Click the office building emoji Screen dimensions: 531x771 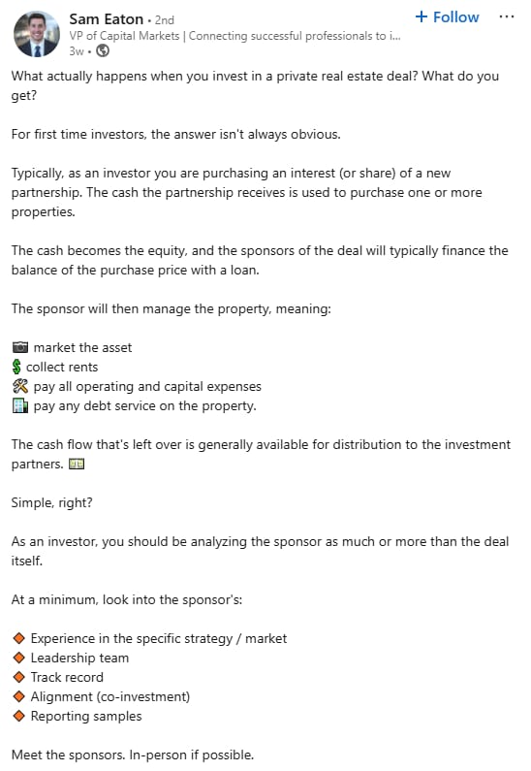click(x=20, y=405)
